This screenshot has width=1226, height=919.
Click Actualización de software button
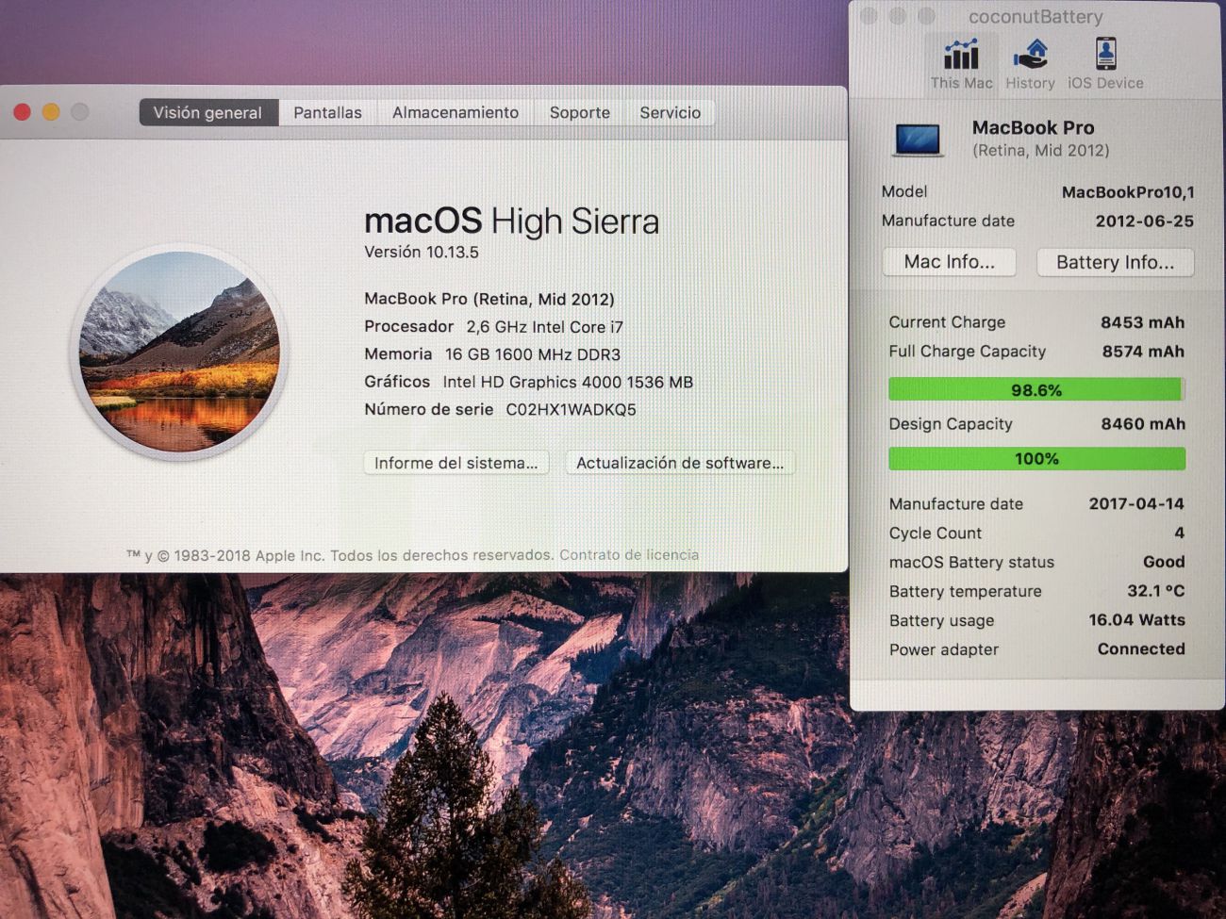(x=680, y=463)
